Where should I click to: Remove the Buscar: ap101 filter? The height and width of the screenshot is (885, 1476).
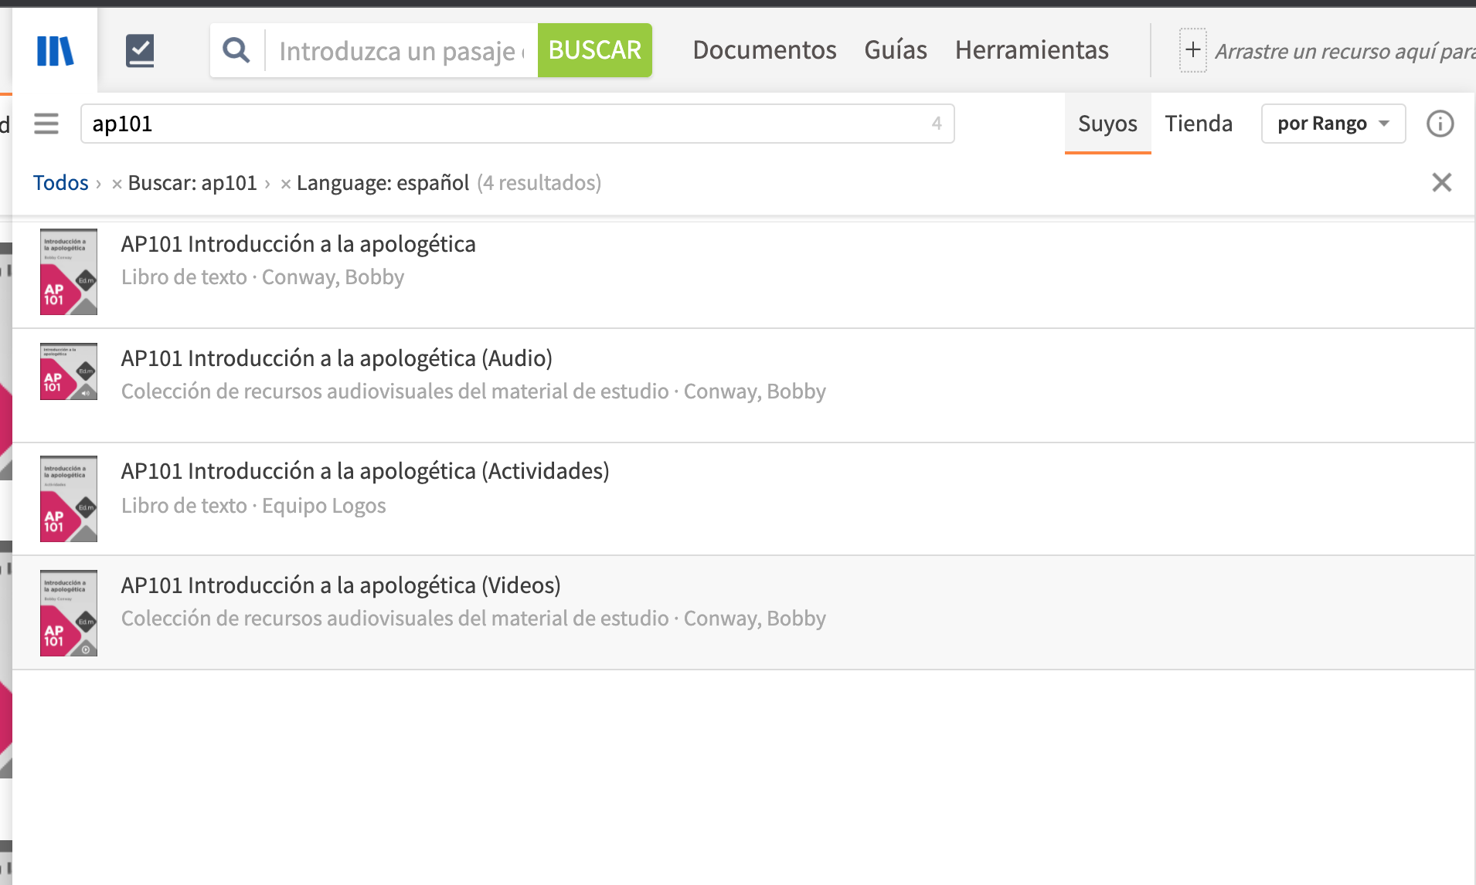[x=117, y=184]
